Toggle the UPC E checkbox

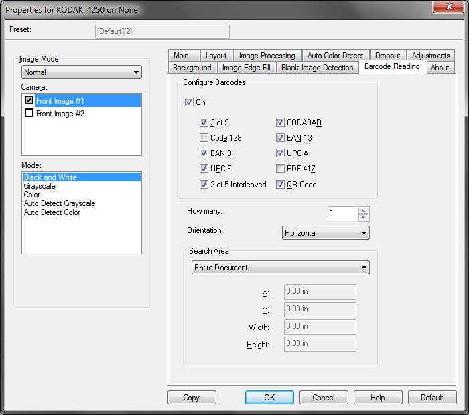(x=204, y=168)
